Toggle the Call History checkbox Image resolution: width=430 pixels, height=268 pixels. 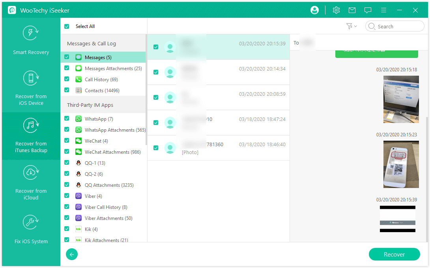coord(67,79)
